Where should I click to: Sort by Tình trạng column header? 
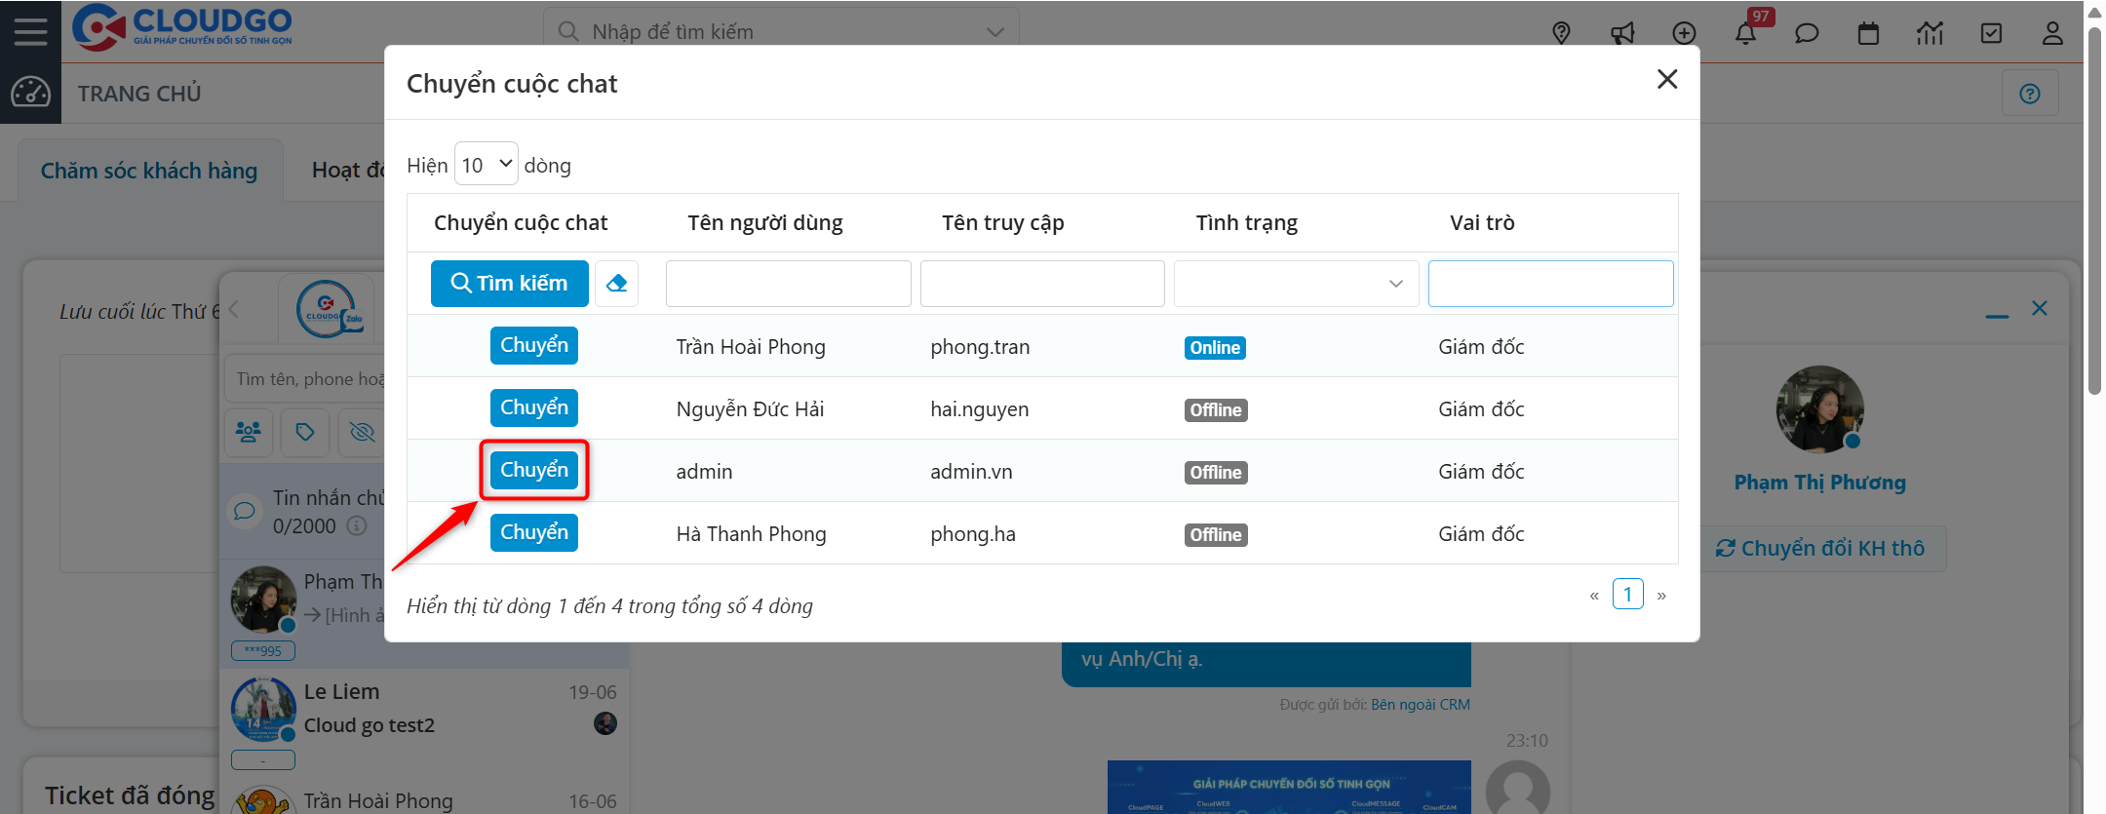tap(1247, 223)
